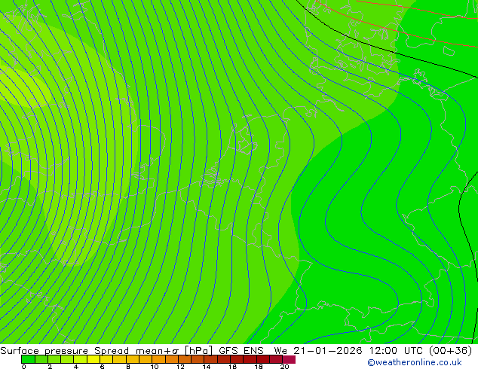Choose the orange legend swatch just right of 10
Image resolution: width=478 pixels, height=369 pixels.
pos(158,359)
